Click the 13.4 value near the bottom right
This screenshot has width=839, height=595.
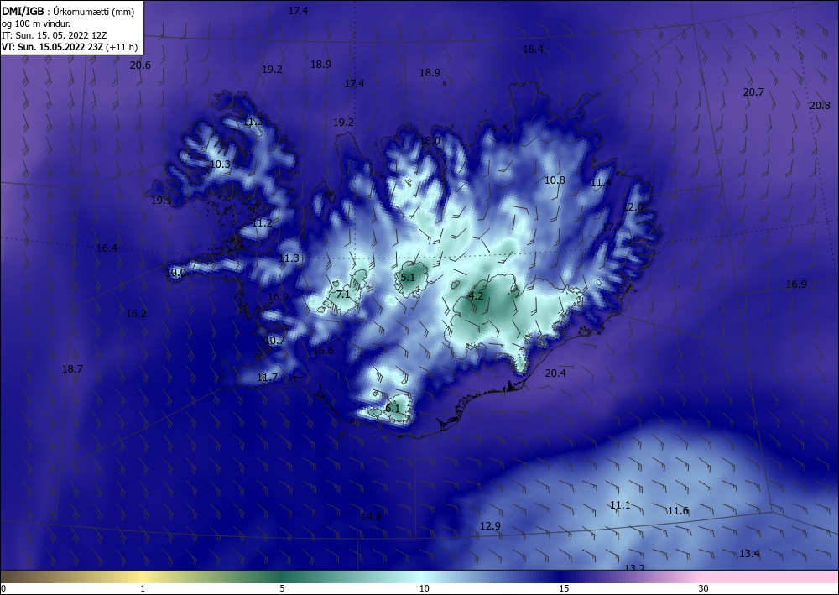click(749, 553)
